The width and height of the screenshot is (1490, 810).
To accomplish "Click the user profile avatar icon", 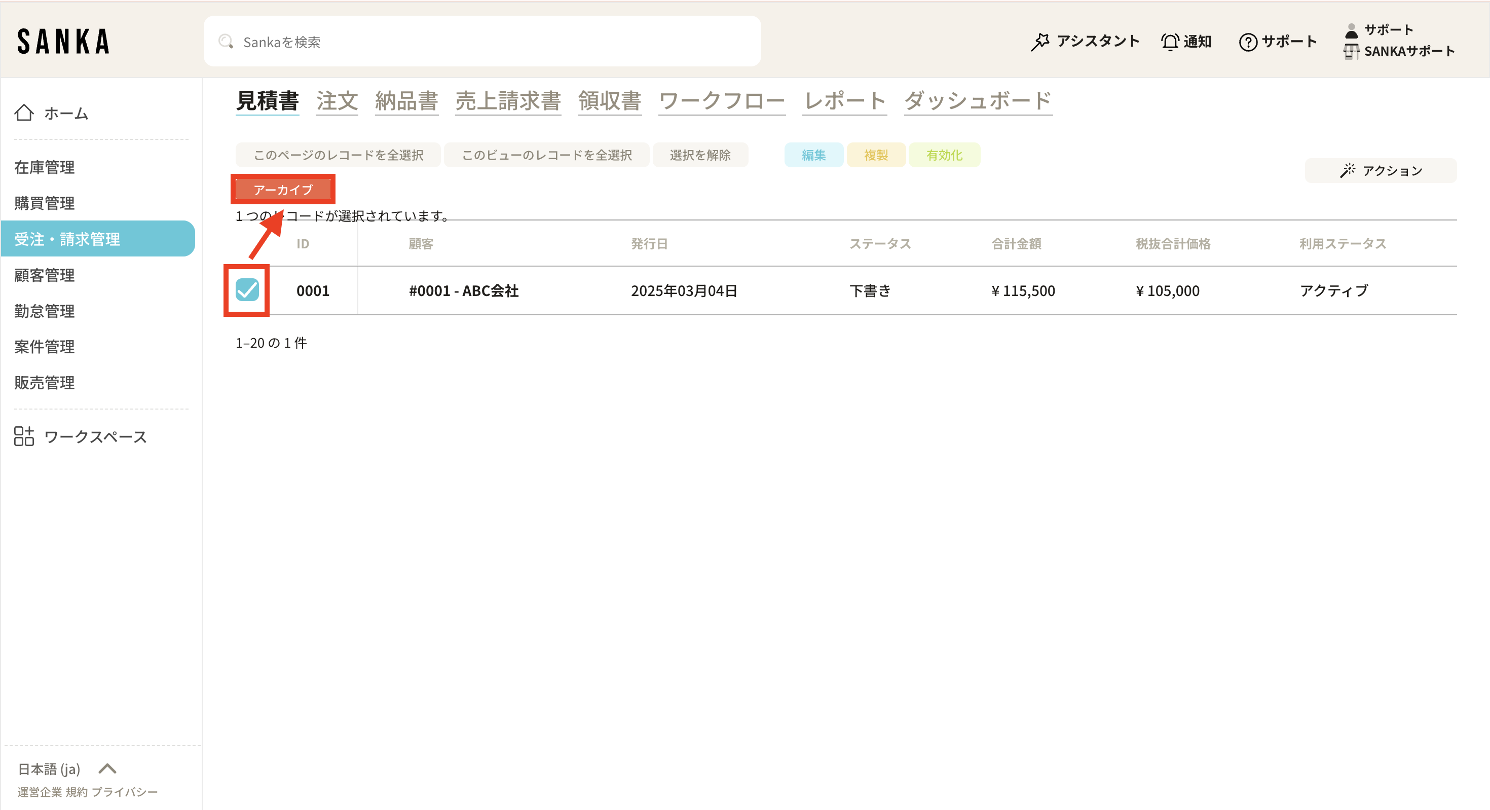I will (1351, 30).
